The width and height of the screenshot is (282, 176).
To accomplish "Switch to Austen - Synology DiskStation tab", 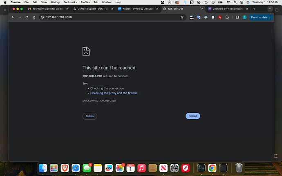I will 137,9.
